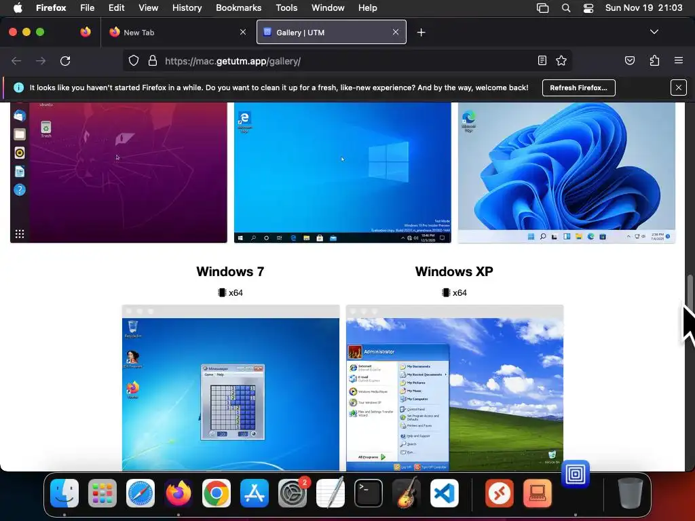The height and width of the screenshot is (521, 695).
Task: Bookmark this page with the star icon
Action: pyautogui.click(x=561, y=60)
